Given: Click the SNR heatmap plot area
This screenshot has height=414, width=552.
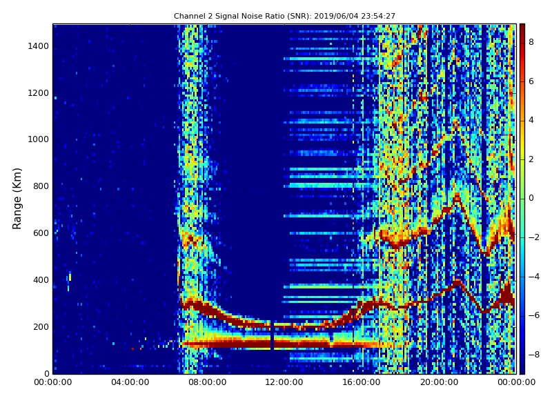Looking at the screenshot, I should click(284, 199).
